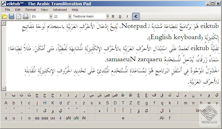Click the Arabic letter ش cell
Viewport: 222px width, 129px height.
click(100, 95)
